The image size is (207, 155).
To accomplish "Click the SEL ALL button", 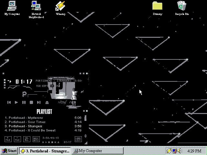I will (27, 139).
